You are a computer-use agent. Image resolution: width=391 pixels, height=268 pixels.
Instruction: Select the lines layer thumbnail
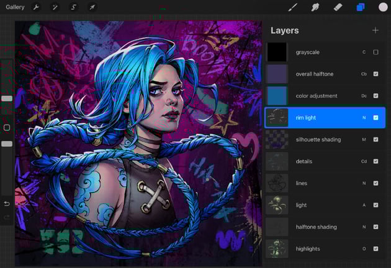(x=277, y=183)
